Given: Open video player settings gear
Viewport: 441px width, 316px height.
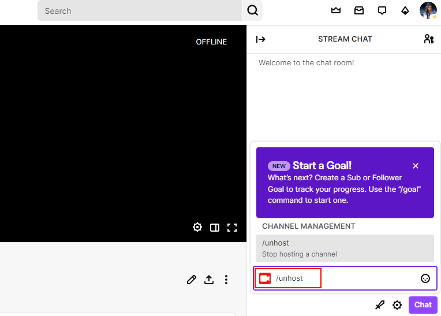Looking at the screenshot, I should coord(197,227).
